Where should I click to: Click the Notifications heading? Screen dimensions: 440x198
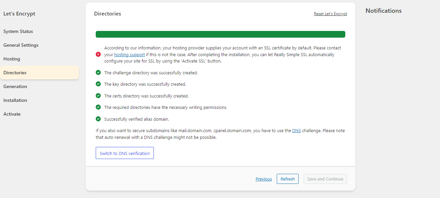click(x=384, y=11)
